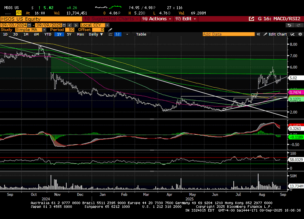
Task: Redo the chart change
Action: pos(298,25)
